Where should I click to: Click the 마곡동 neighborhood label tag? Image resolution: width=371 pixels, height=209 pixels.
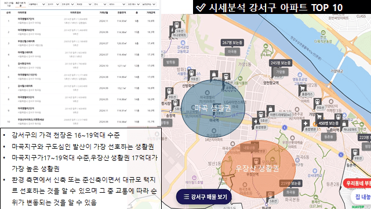click(232, 52)
